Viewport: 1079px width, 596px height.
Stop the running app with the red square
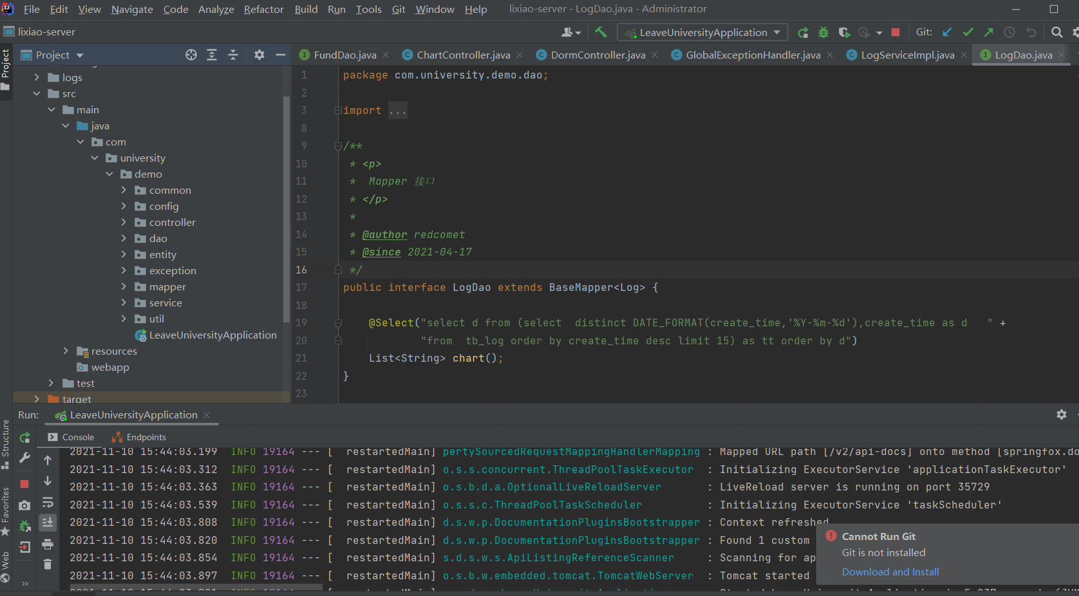[x=896, y=32]
